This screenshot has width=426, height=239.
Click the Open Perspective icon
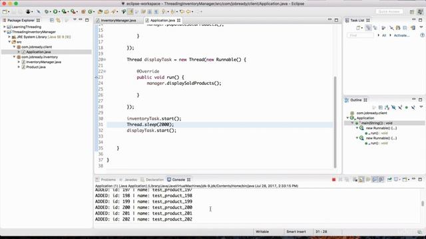(412, 12)
